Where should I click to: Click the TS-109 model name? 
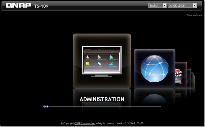point(41,6)
